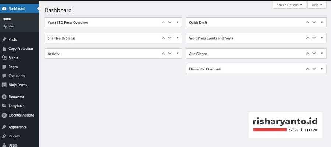Open the Screen Options dropdown
The height and width of the screenshot is (147, 331).
(289, 5)
